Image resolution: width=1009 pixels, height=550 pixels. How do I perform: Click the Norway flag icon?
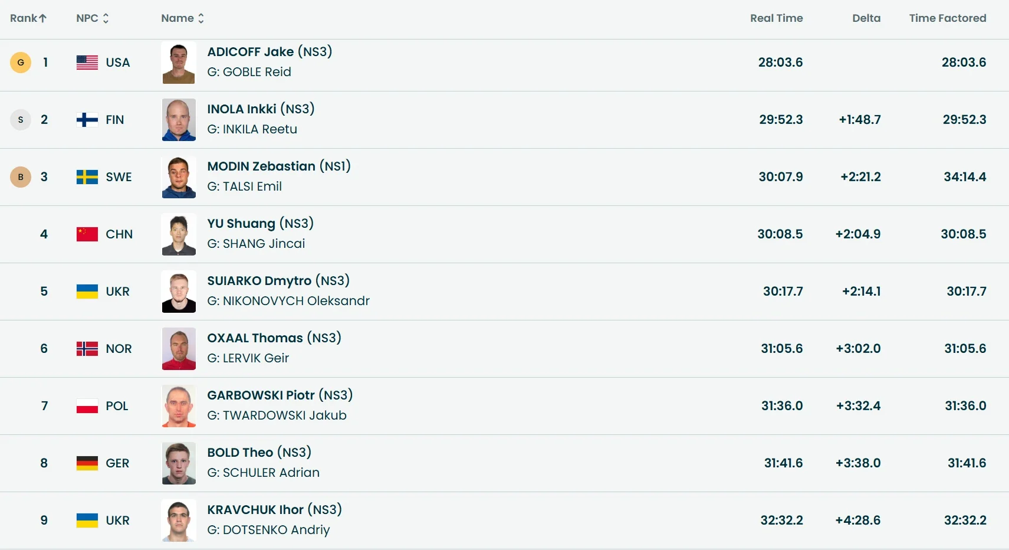(x=87, y=349)
